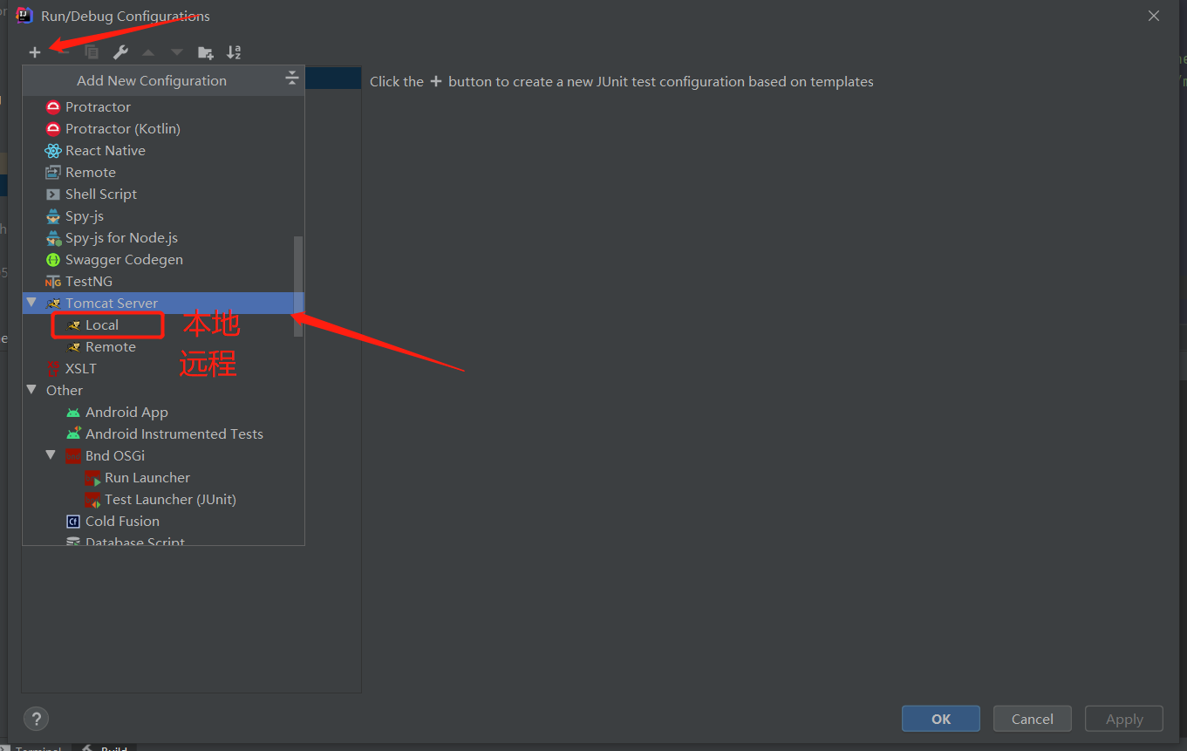Viewport: 1187px width, 751px height.
Task: Click the Add New Configuration plus icon
Action: coord(35,52)
